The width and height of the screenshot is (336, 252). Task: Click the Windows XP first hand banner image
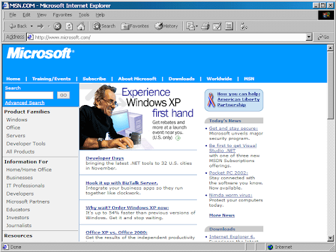coord(138,117)
